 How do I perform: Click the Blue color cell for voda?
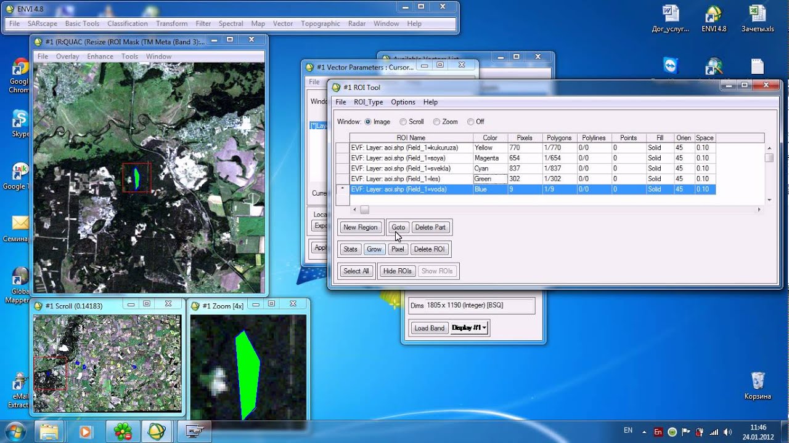tap(490, 190)
